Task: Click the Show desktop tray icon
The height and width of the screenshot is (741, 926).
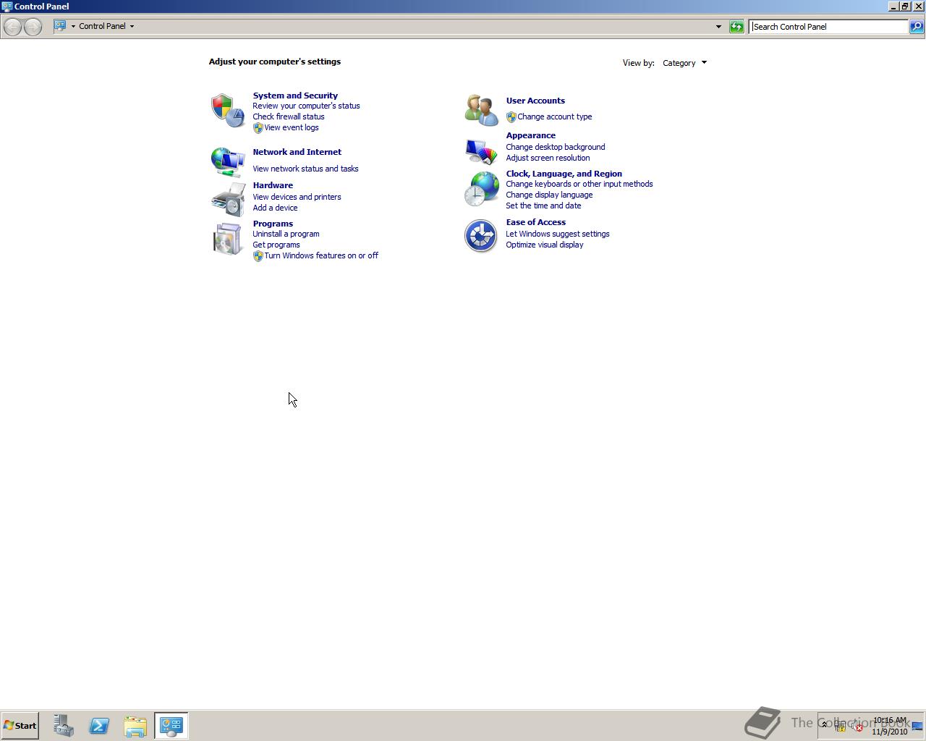Action: point(917,726)
